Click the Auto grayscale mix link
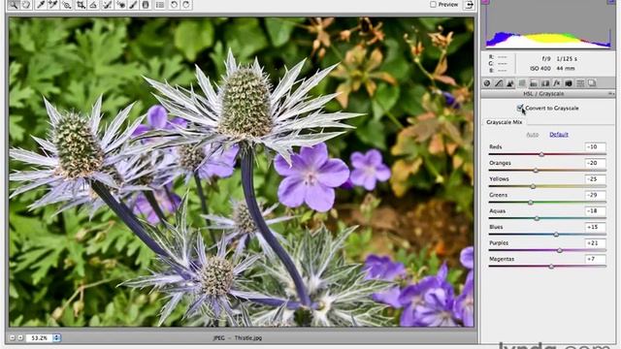621x349 pixels. 533,135
